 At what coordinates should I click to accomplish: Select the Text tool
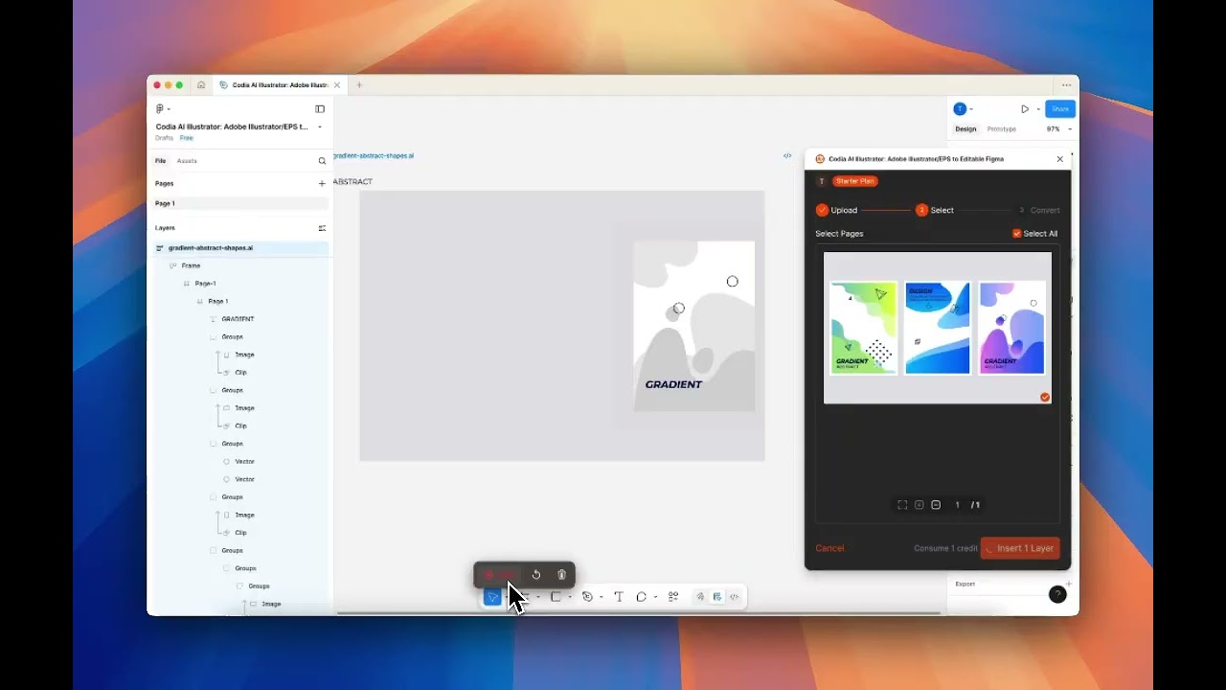point(619,597)
